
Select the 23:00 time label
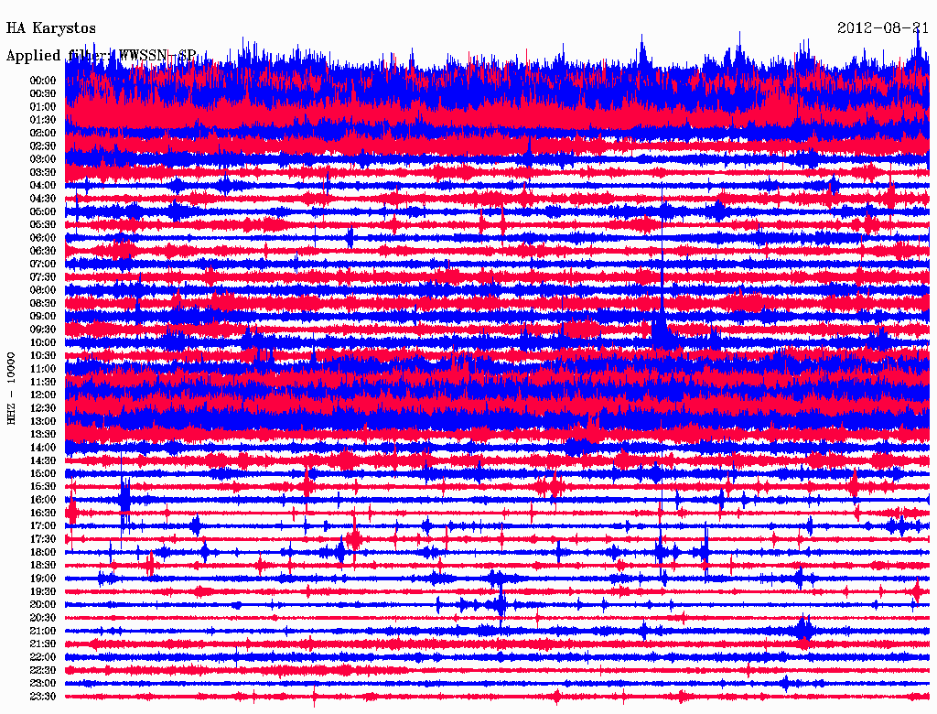click(42, 684)
